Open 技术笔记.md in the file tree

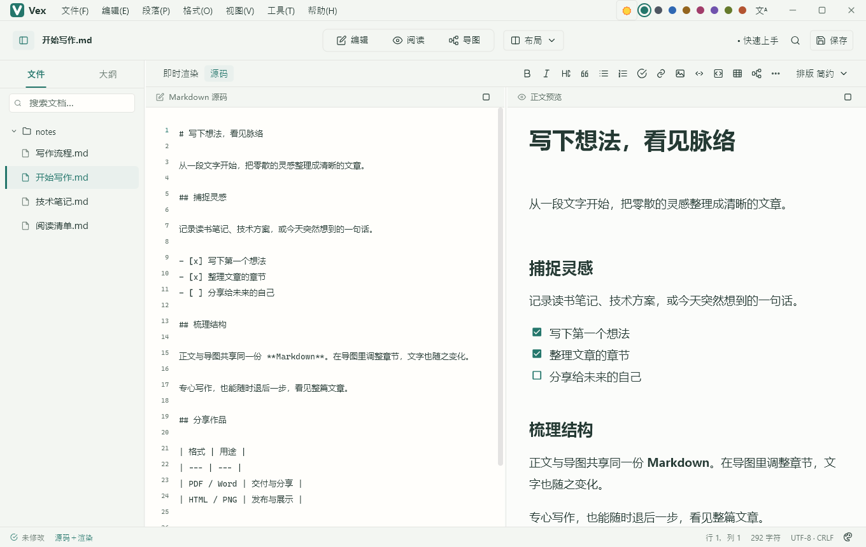[x=72, y=202]
